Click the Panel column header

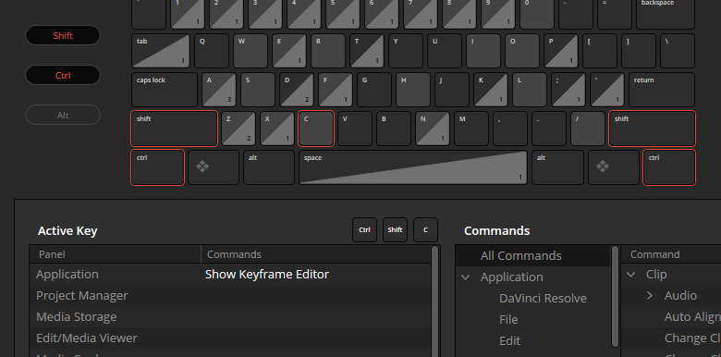115,254
